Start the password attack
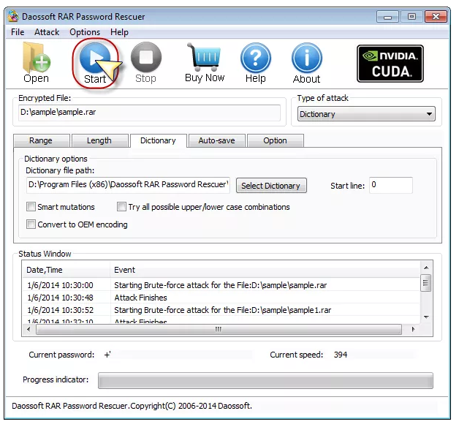 [95, 63]
